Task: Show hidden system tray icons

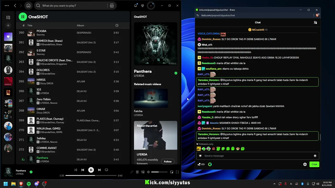Action: pyautogui.click(x=274, y=184)
